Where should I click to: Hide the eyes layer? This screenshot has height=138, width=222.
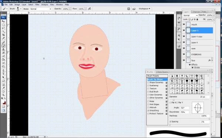pos(184,48)
